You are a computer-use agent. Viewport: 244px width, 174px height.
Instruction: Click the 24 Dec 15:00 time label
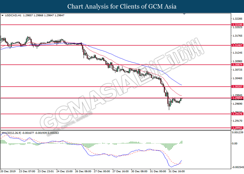coord(64,171)
